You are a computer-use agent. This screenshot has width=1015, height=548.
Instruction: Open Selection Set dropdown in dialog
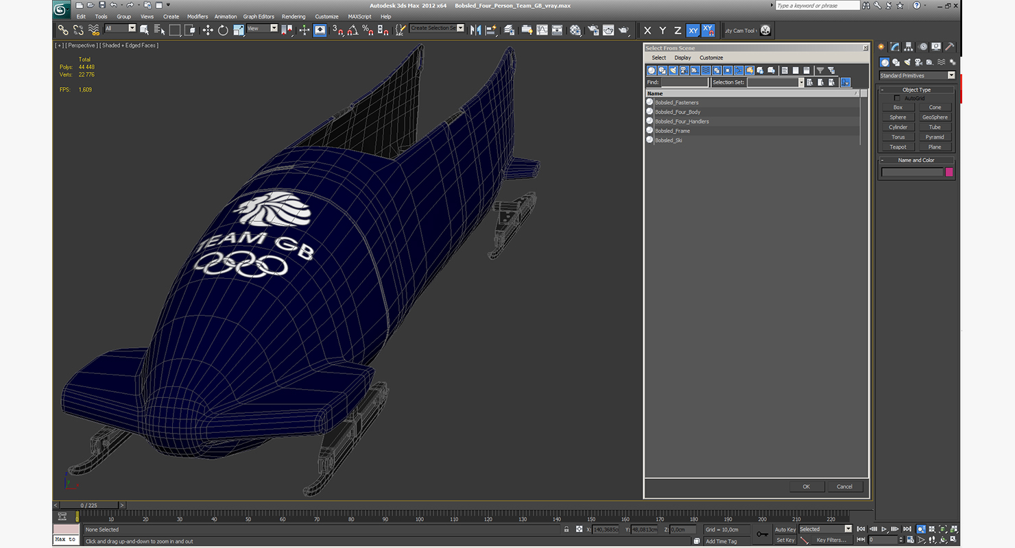801,82
